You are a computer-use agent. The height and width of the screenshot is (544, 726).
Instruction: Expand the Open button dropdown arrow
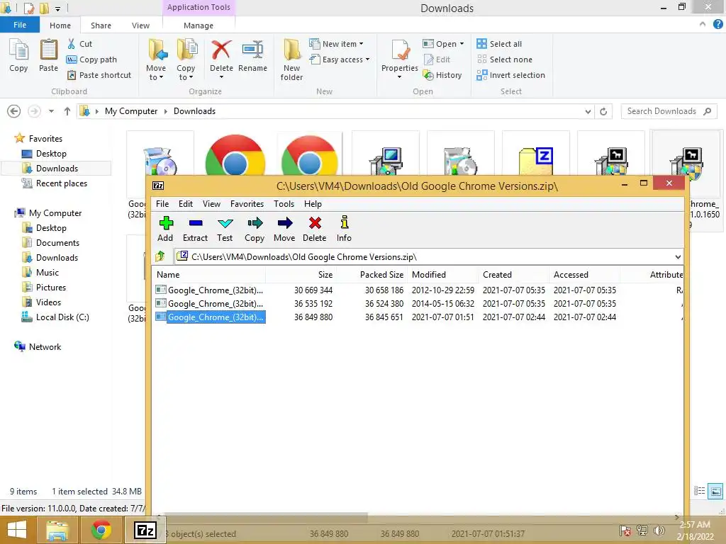click(462, 44)
